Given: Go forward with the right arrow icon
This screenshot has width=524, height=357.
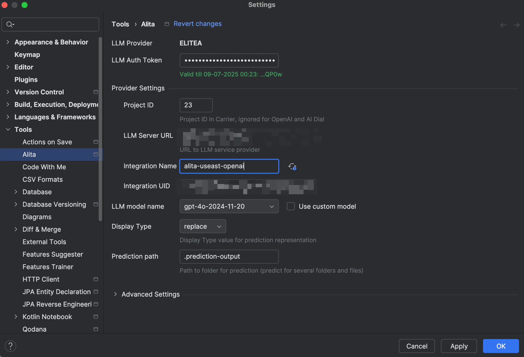Looking at the screenshot, I should click(x=516, y=25).
